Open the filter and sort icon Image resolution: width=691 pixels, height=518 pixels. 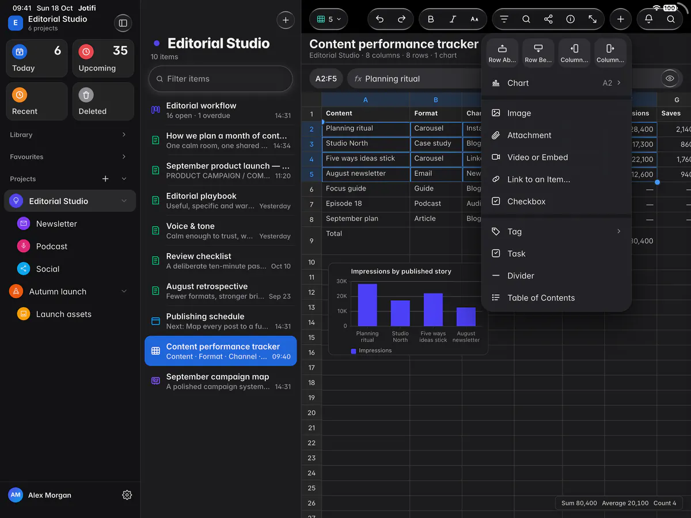(x=504, y=19)
